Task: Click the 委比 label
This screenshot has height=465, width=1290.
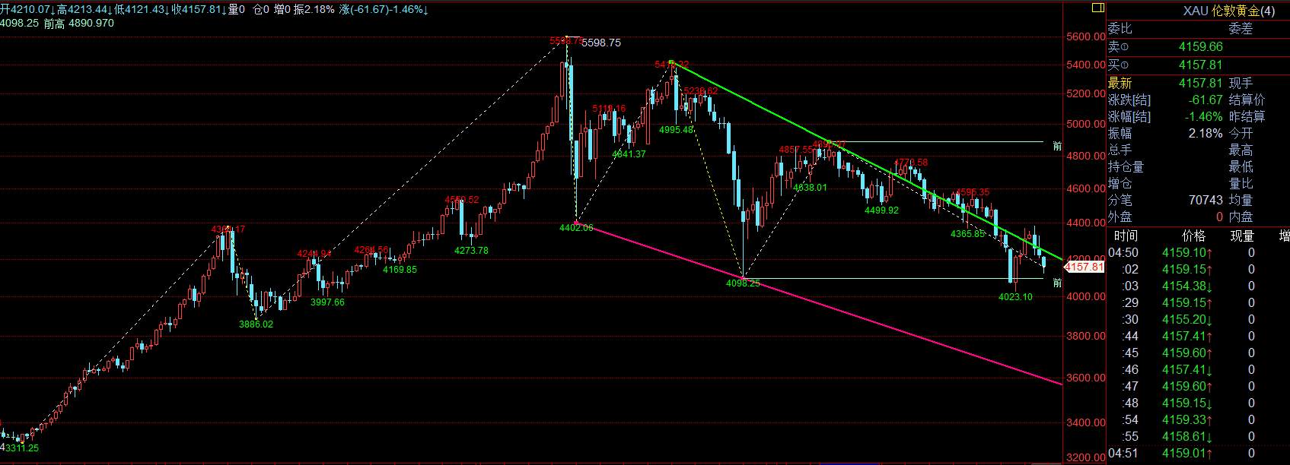Action: [1120, 29]
